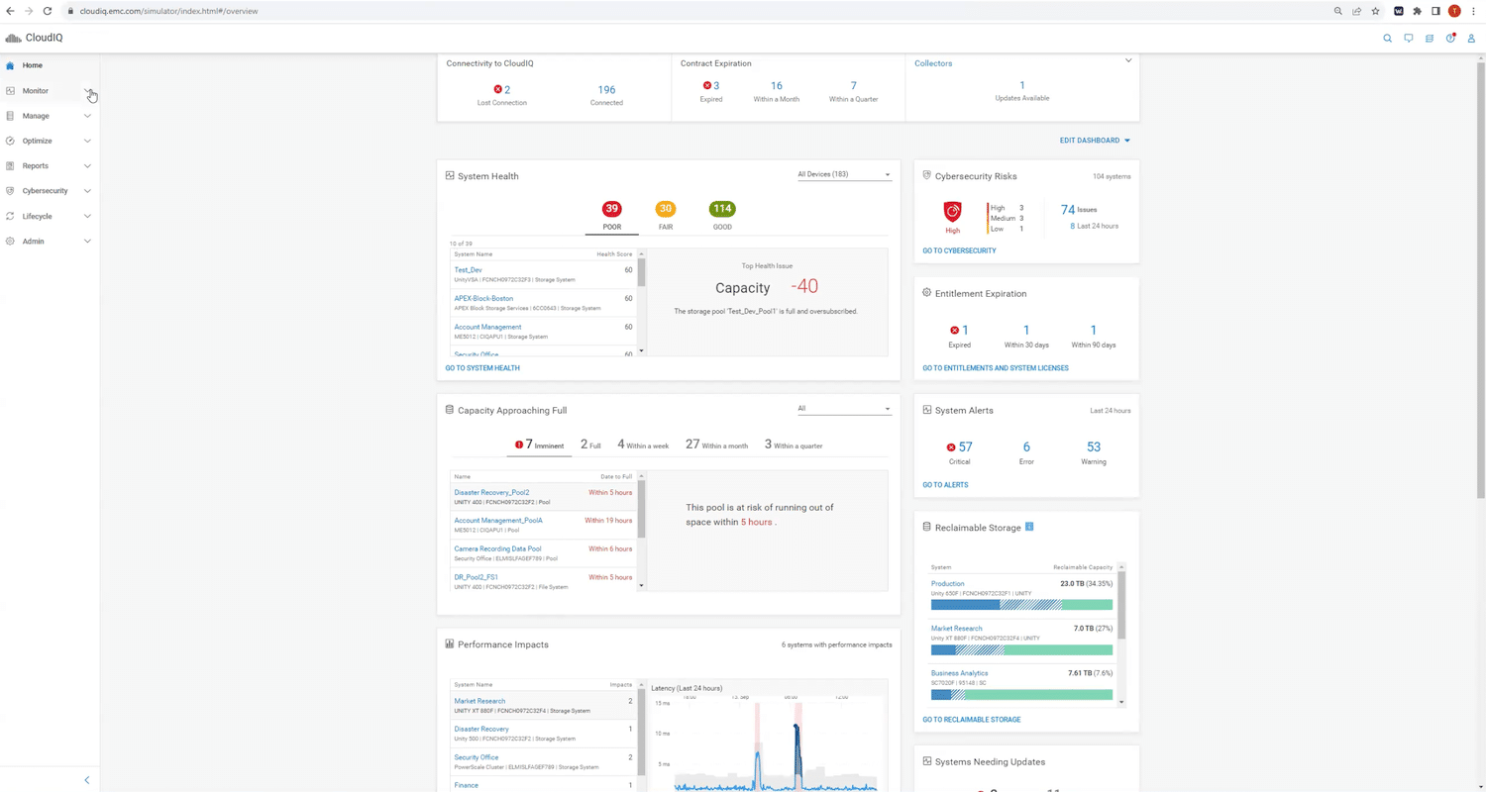Click the Manage sidebar icon
The image size is (1486, 792).
(10, 116)
